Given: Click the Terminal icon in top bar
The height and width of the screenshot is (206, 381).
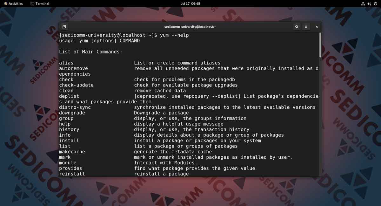Looking at the screenshot, I should pyautogui.click(x=32, y=3).
